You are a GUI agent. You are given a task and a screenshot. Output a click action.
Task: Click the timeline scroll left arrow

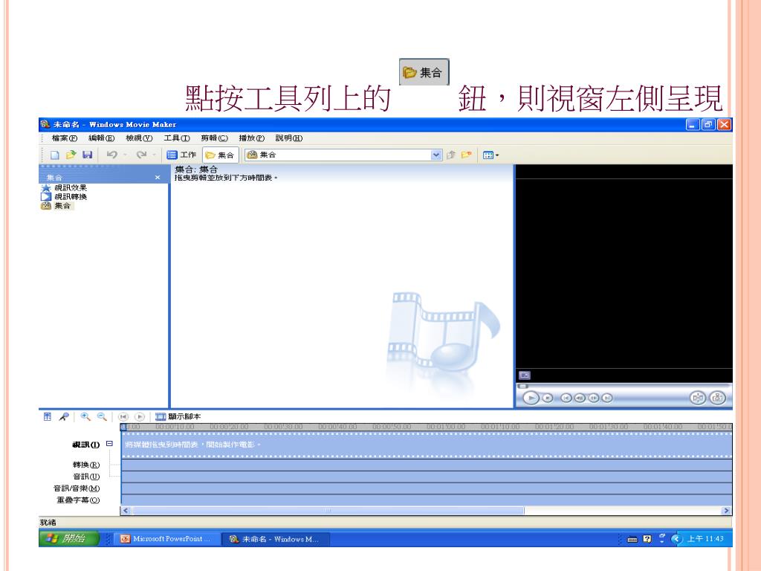[x=126, y=511]
